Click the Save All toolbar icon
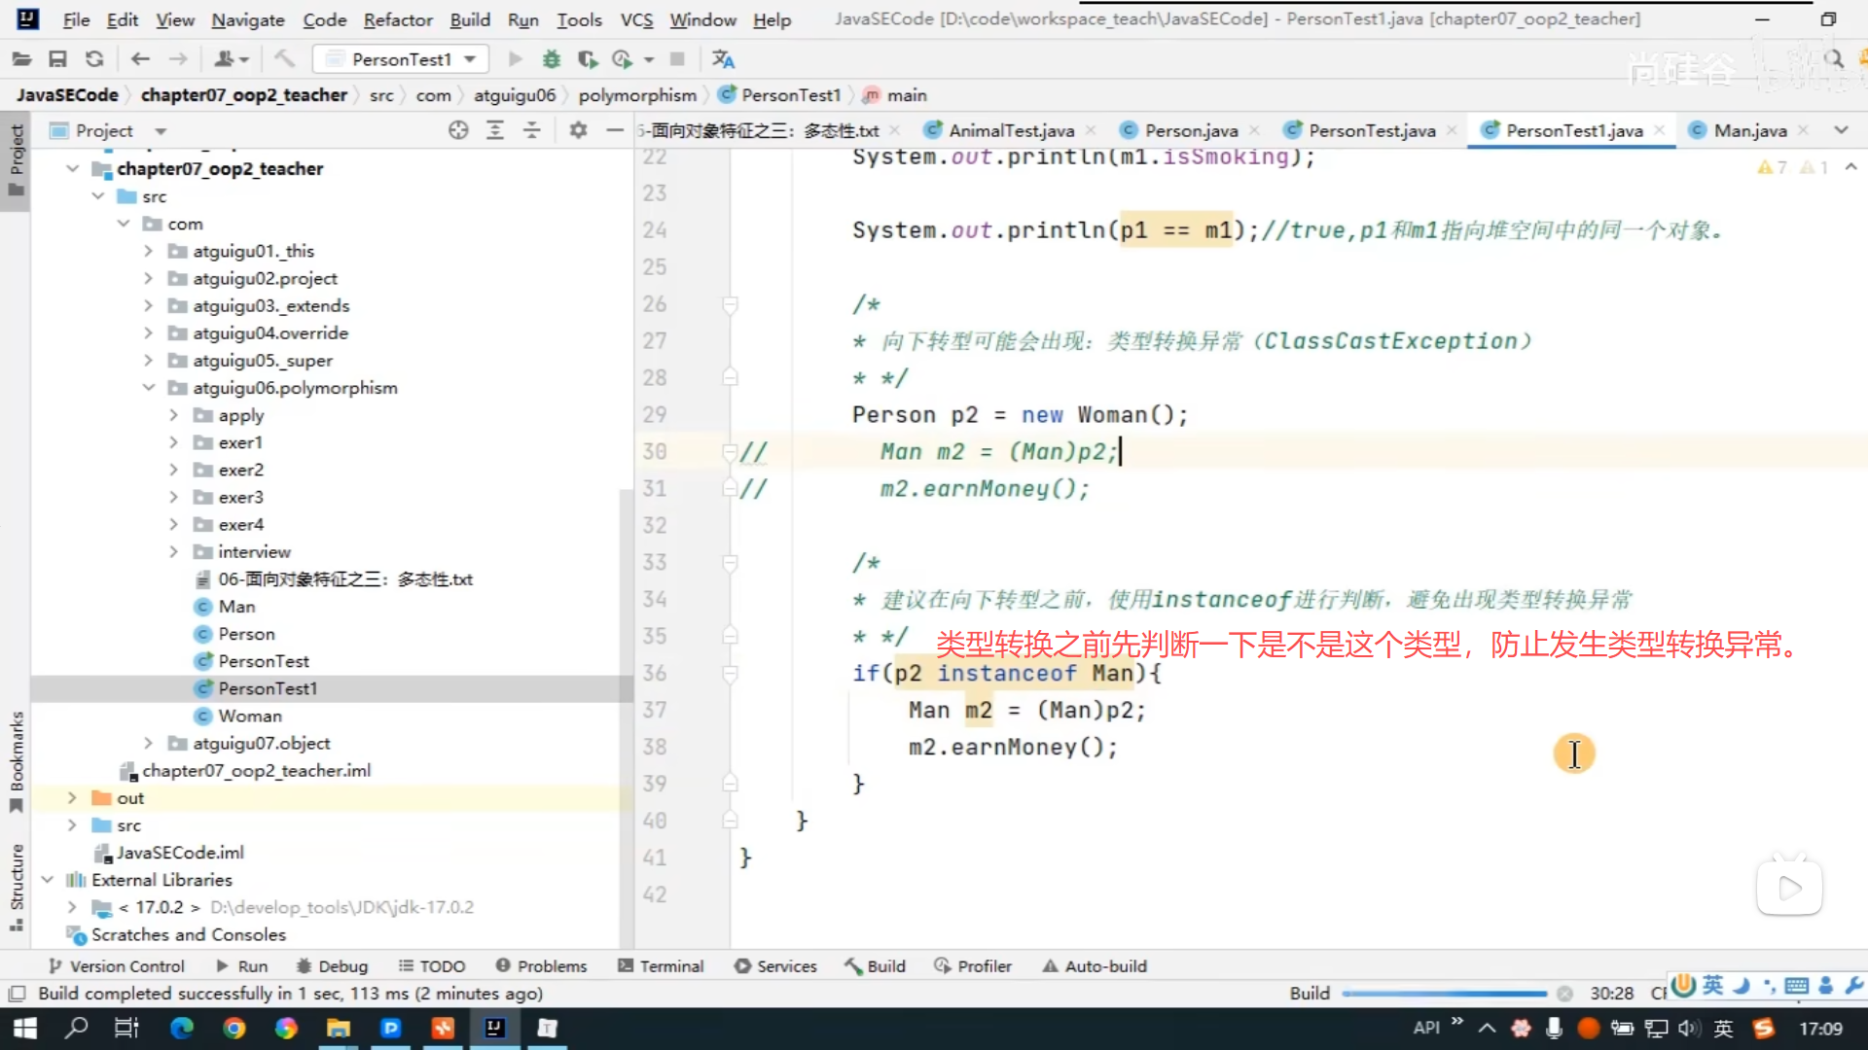Image resolution: width=1868 pixels, height=1050 pixels. 57,59
